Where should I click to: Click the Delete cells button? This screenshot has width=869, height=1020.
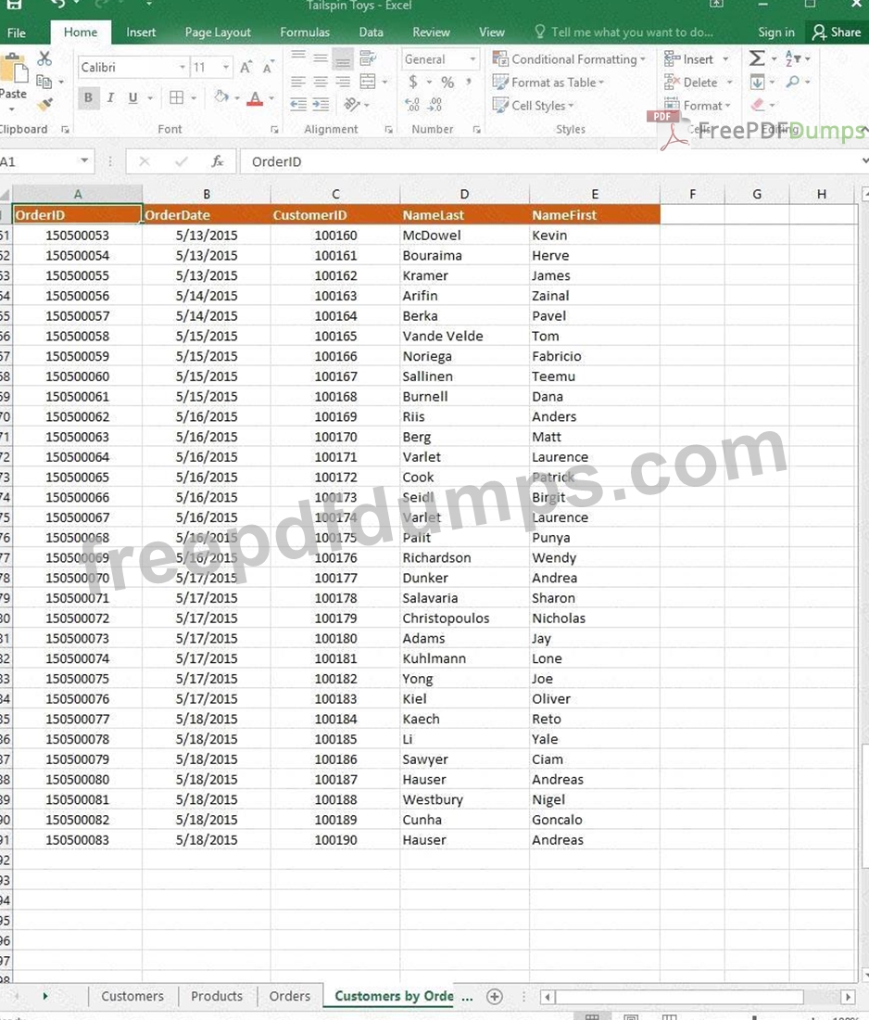[x=698, y=83]
